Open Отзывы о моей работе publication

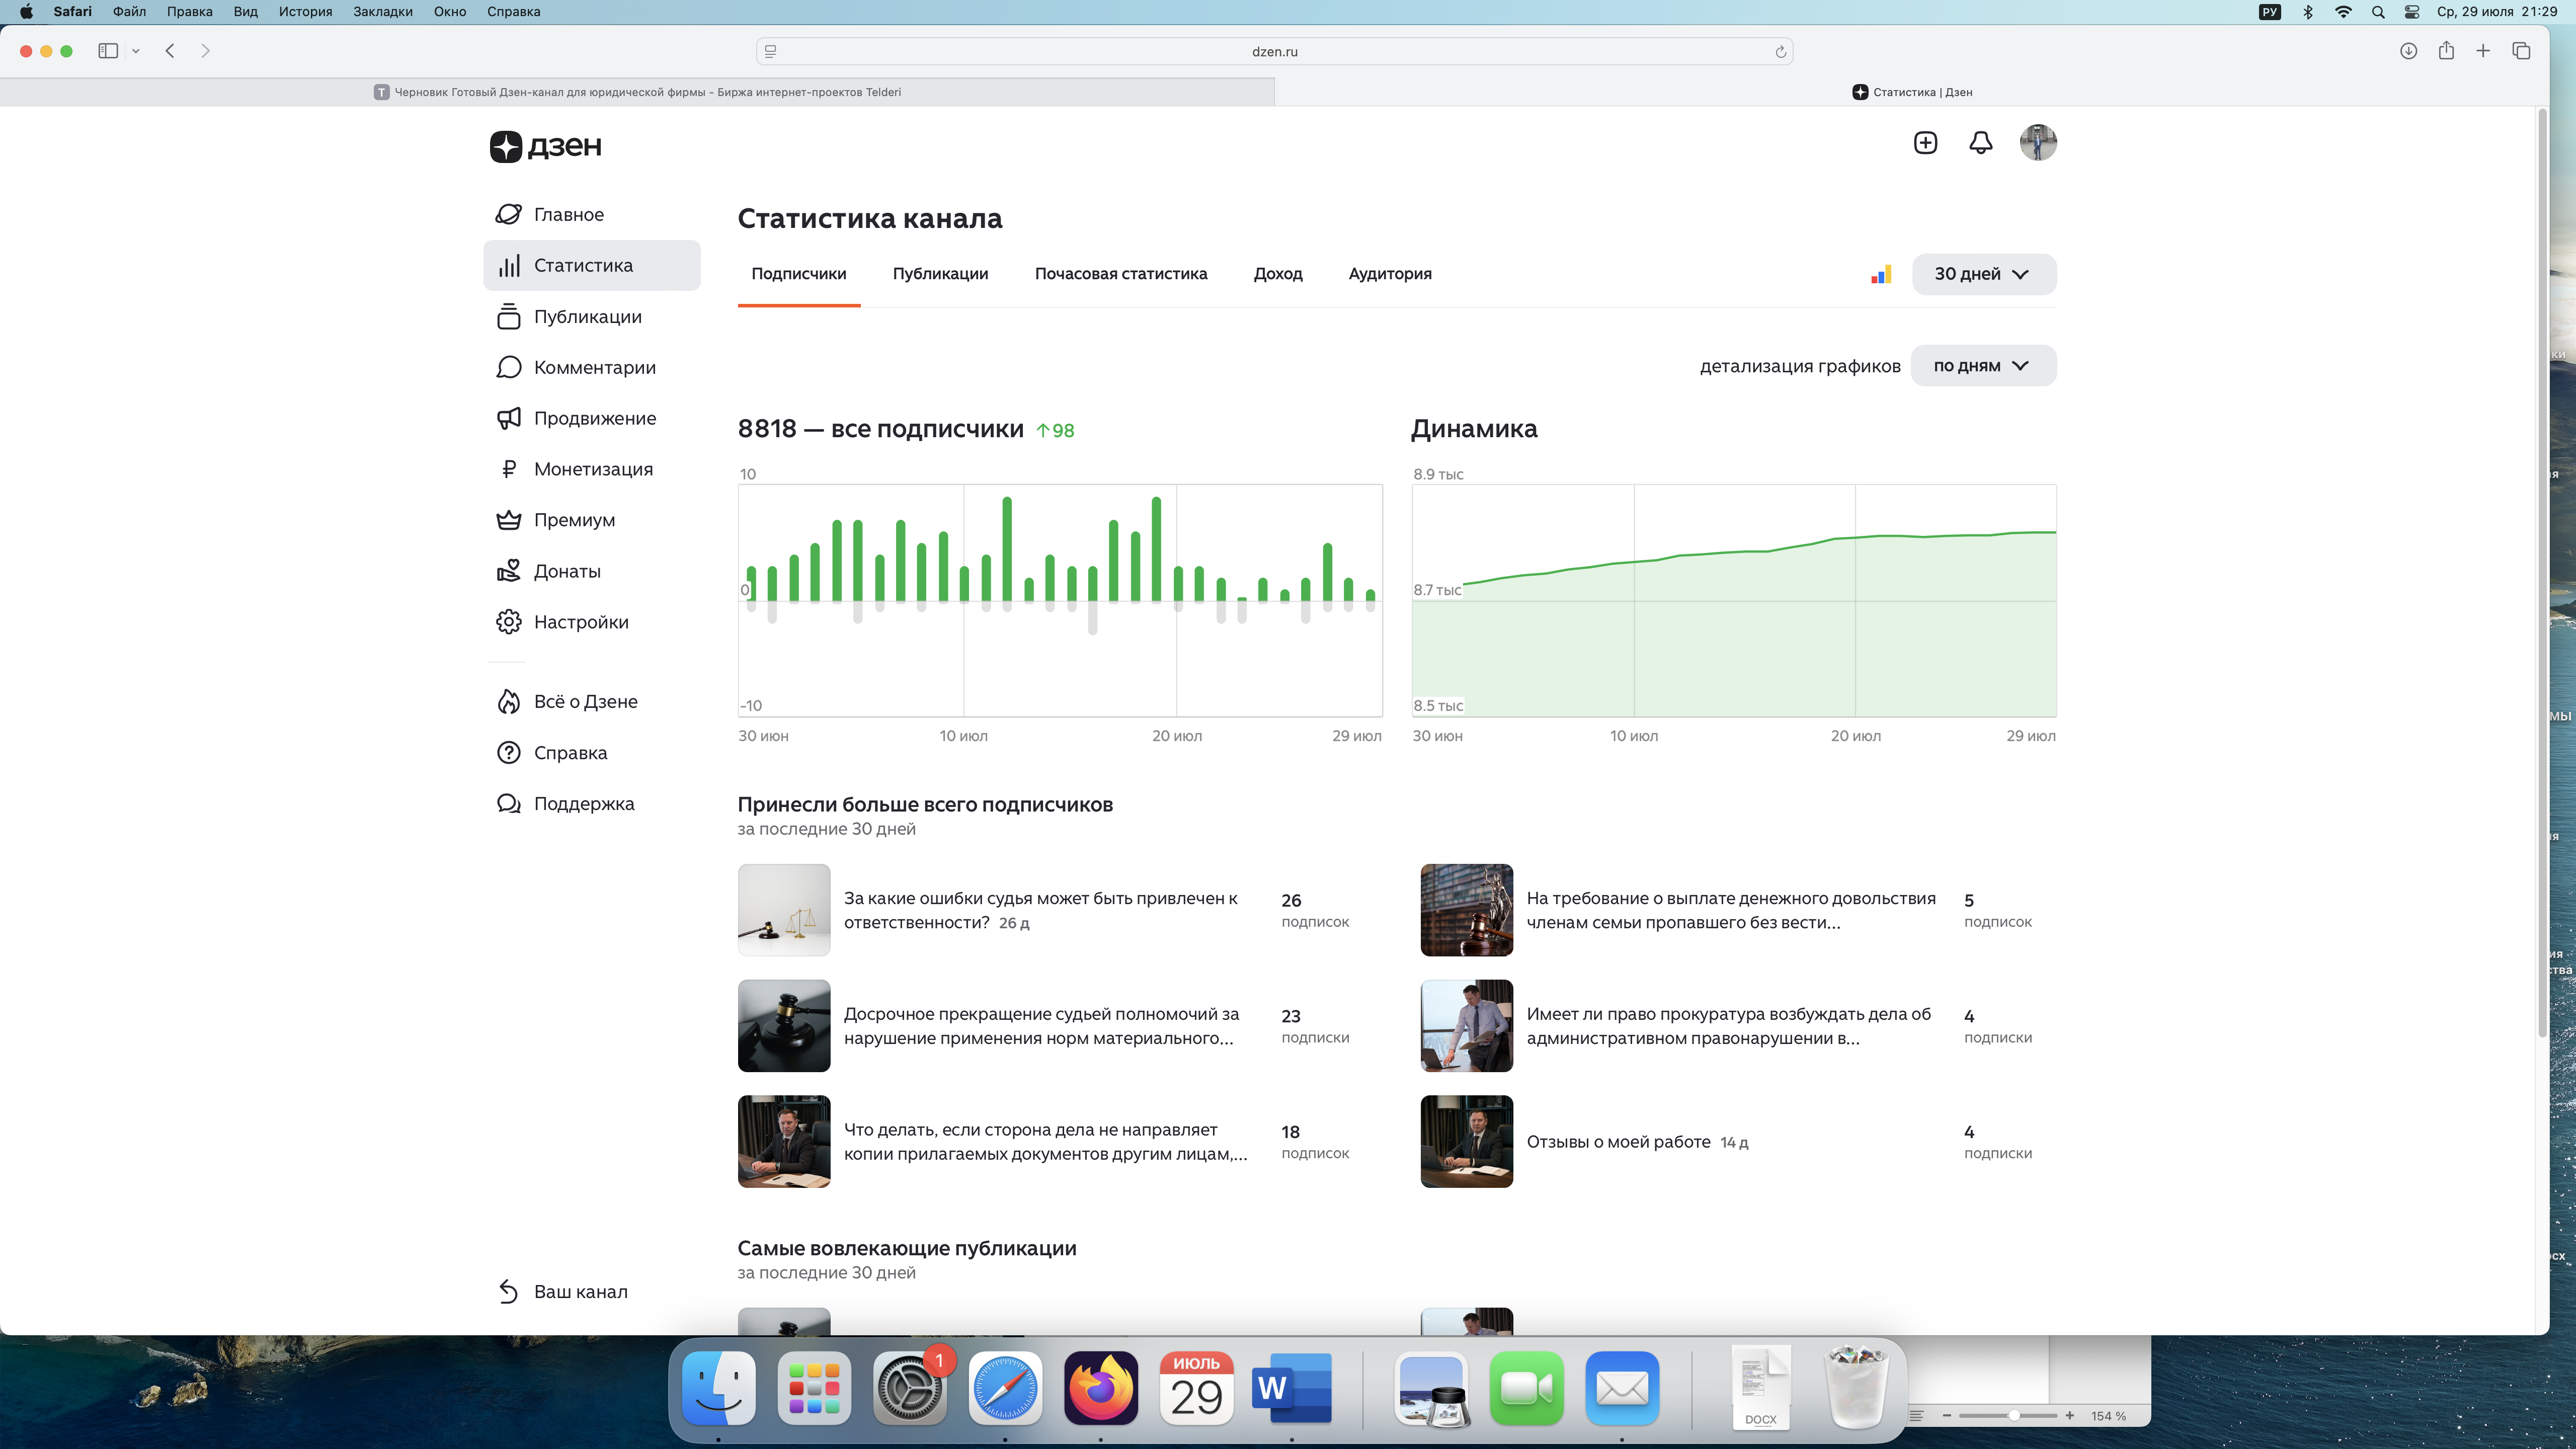[x=1618, y=1142]
